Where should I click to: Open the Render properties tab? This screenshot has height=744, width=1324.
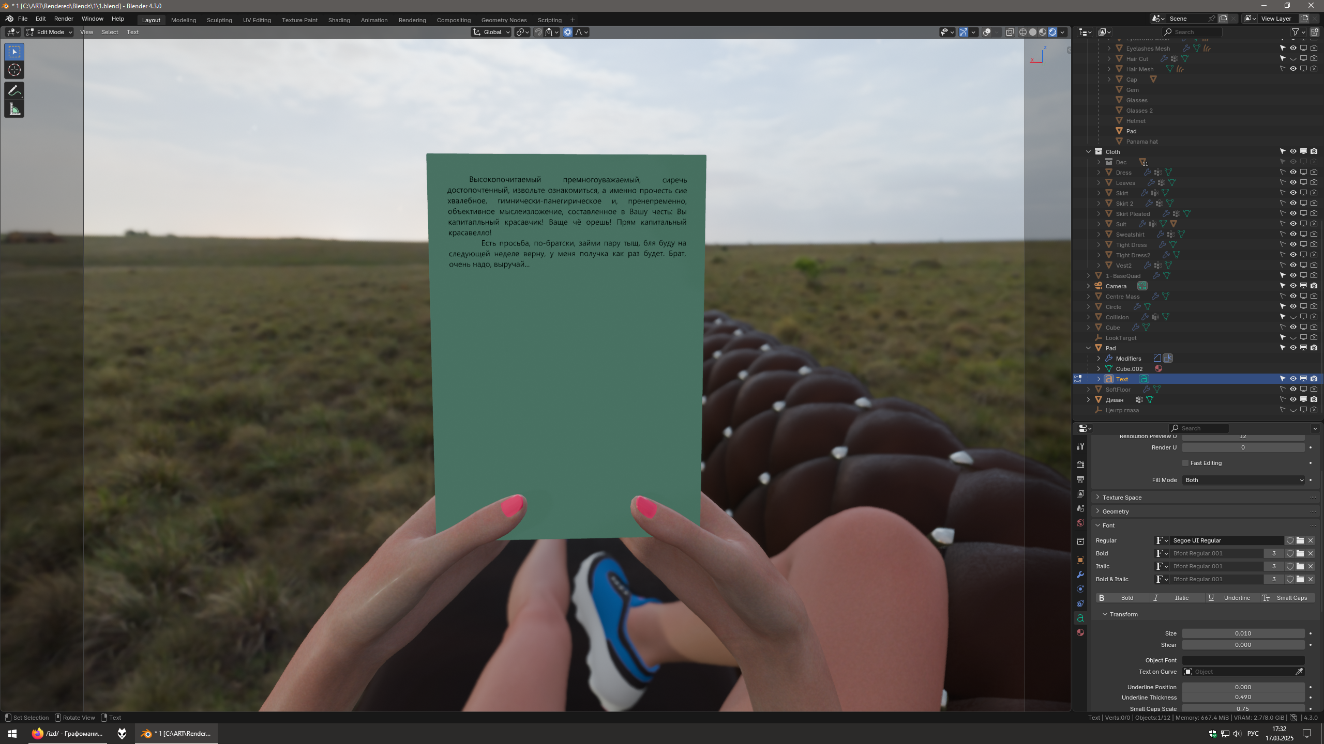coord(1080,464)
